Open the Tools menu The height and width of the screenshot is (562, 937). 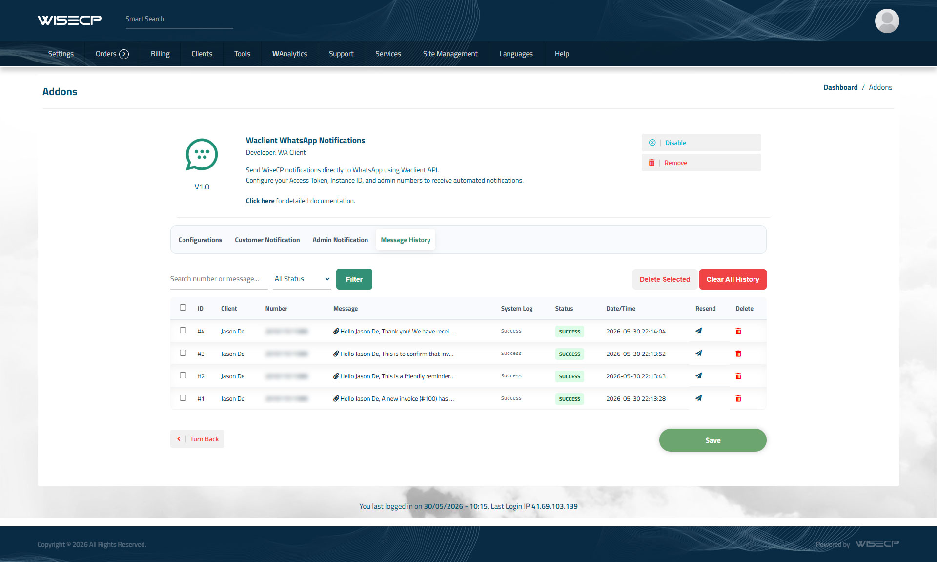242,54
